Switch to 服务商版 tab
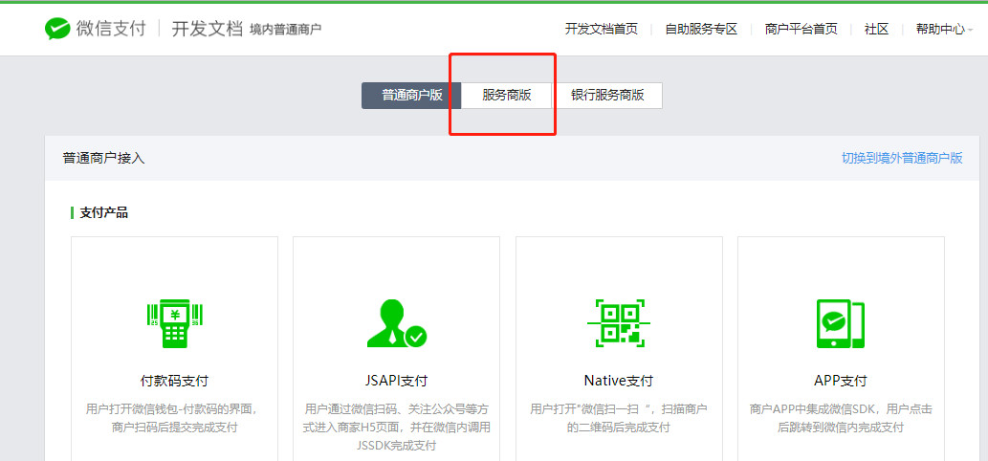The image size is (988, 461). coord(507,96)
